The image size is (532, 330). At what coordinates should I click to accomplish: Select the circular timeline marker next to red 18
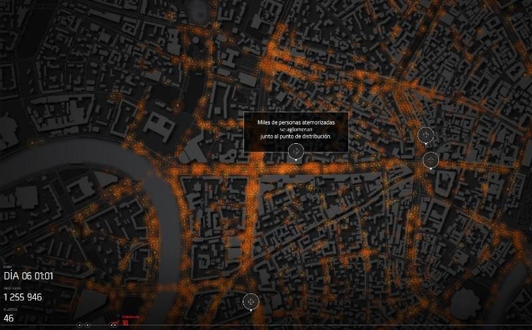(114, 324)
